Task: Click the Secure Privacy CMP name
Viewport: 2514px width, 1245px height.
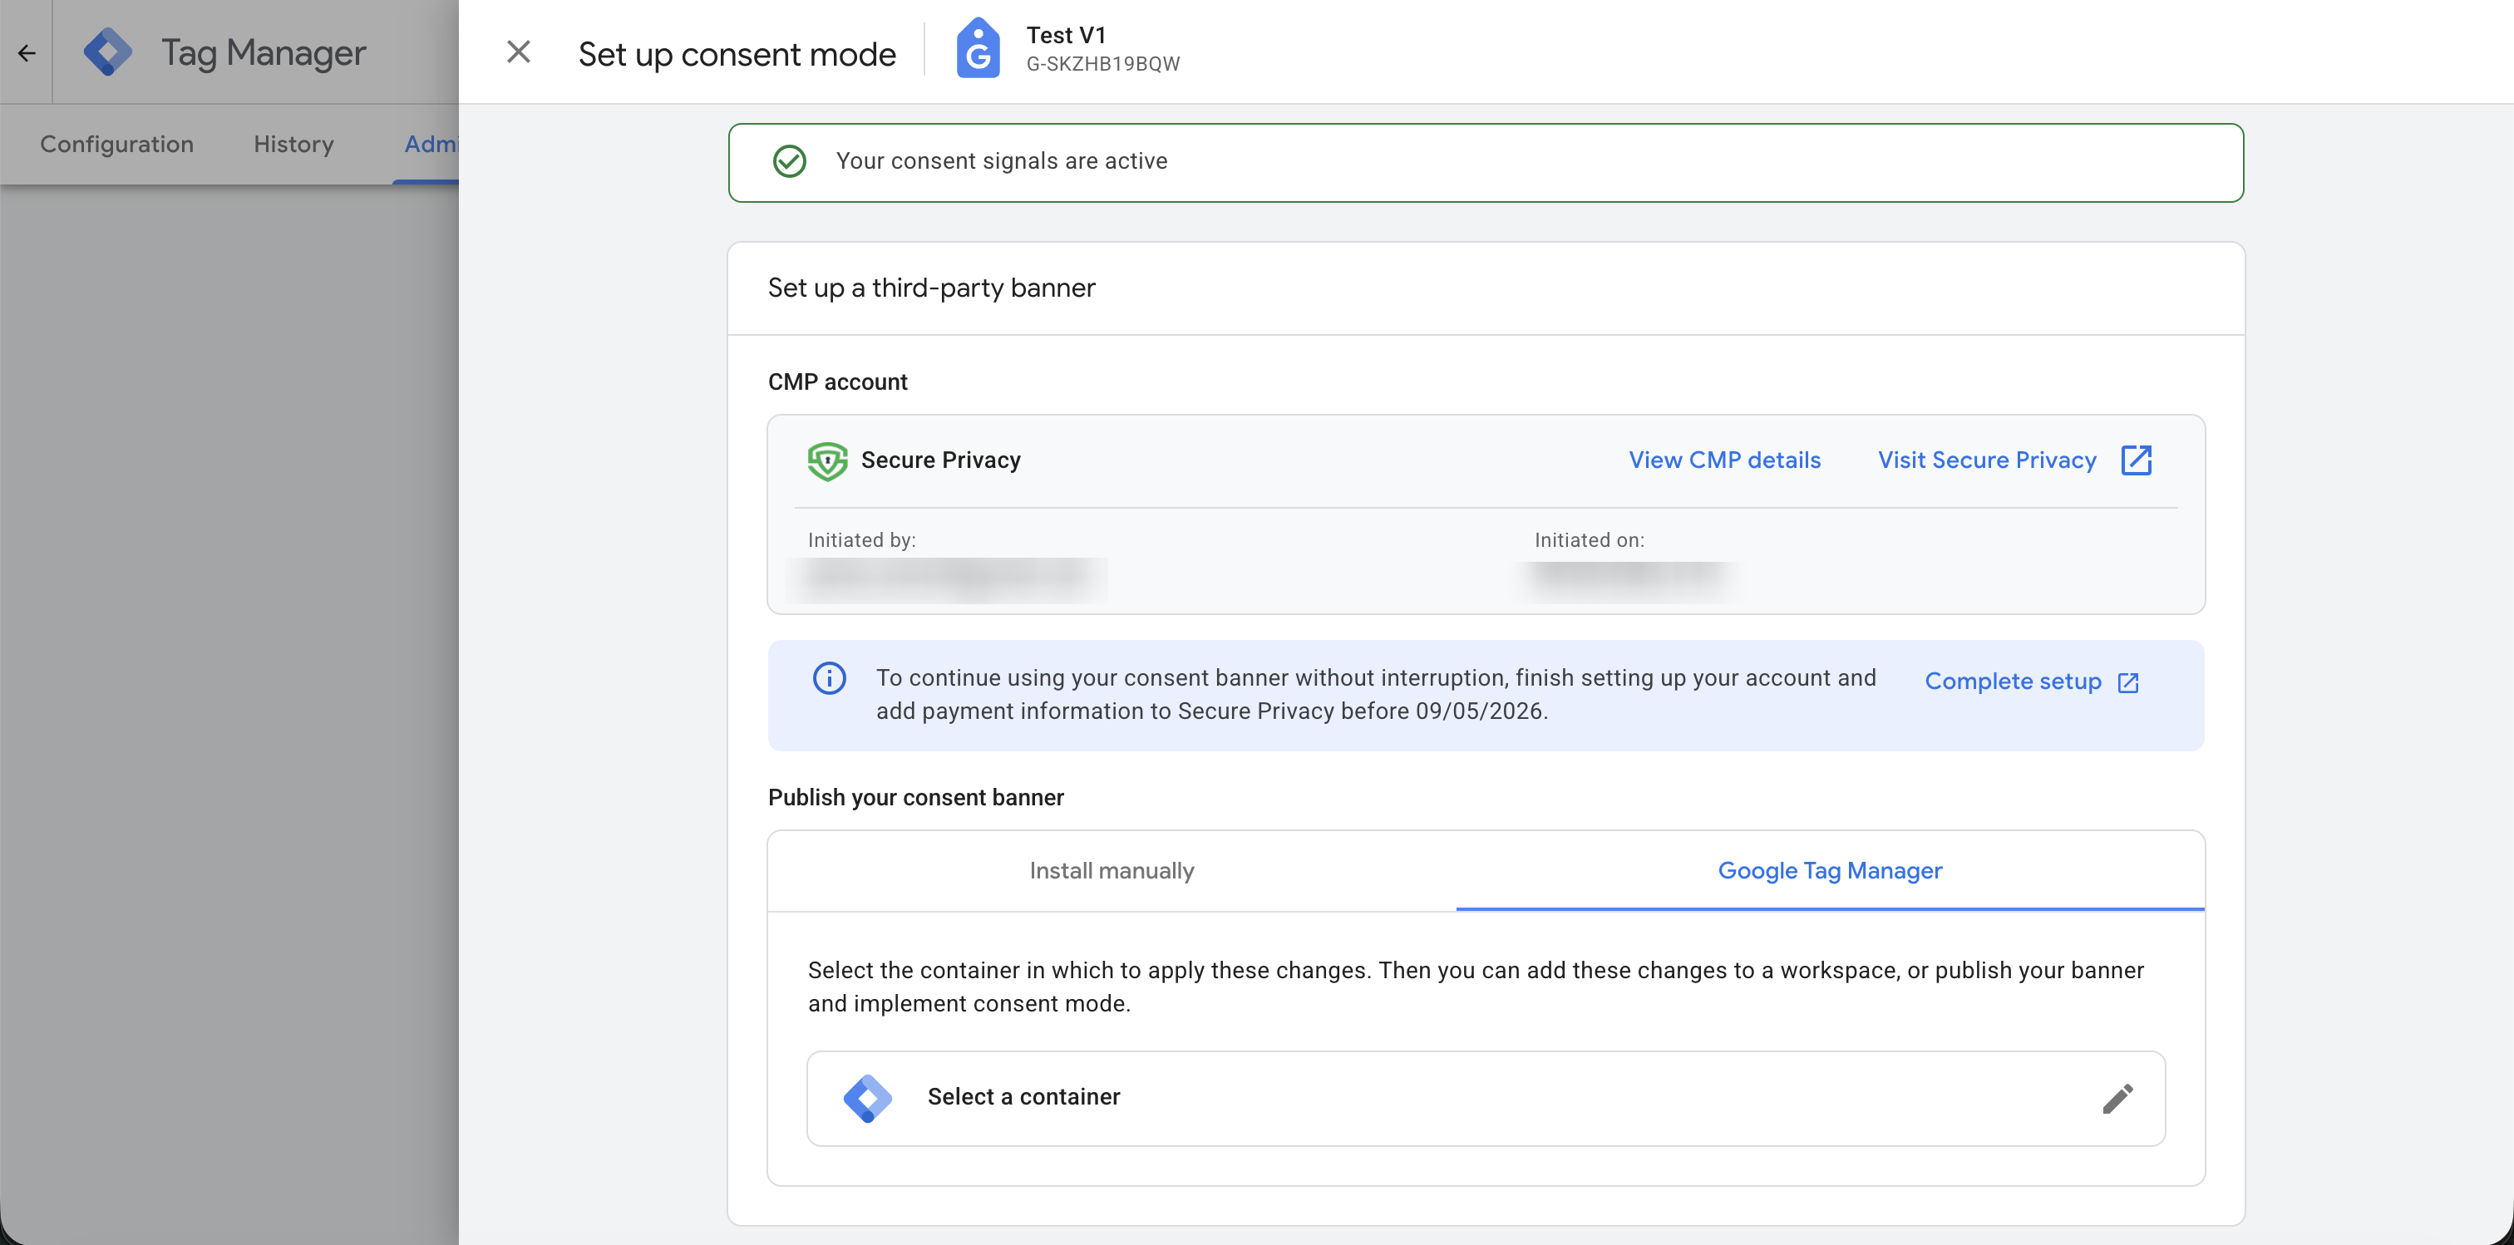Action: [941, 460]
